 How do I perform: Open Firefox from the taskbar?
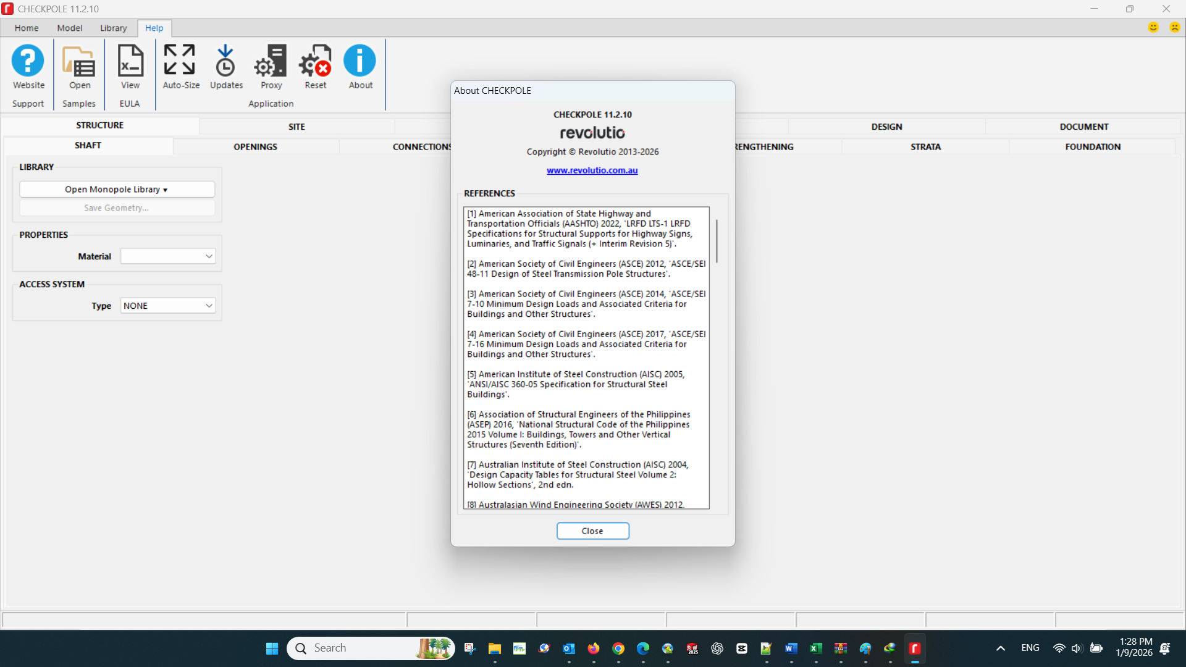click(x=593, y=648)
